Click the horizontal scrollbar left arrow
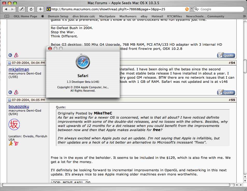Viewport: 247px width, 191px height. coord(237,185)
